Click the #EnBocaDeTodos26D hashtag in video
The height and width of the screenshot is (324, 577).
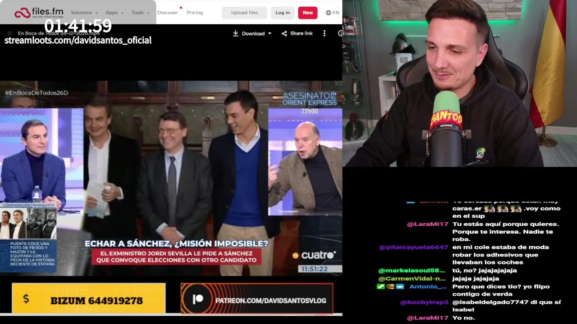(37, 93)
